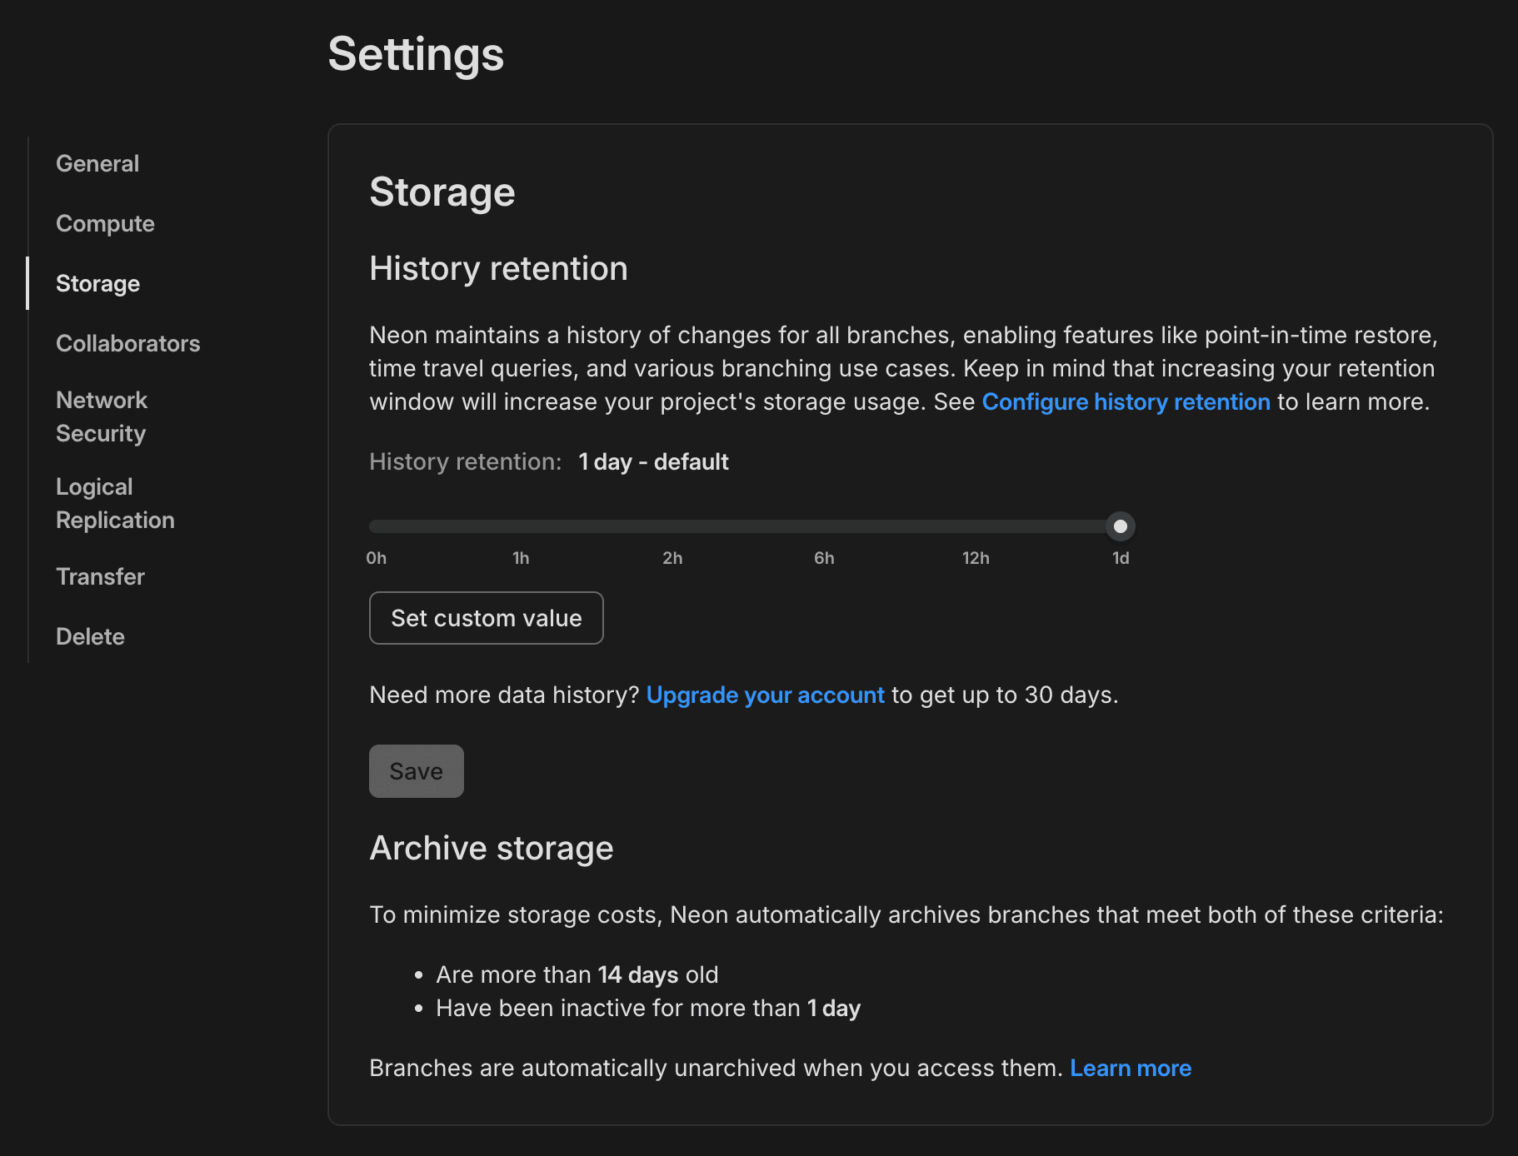Select Storage in the sidebar

97,283
